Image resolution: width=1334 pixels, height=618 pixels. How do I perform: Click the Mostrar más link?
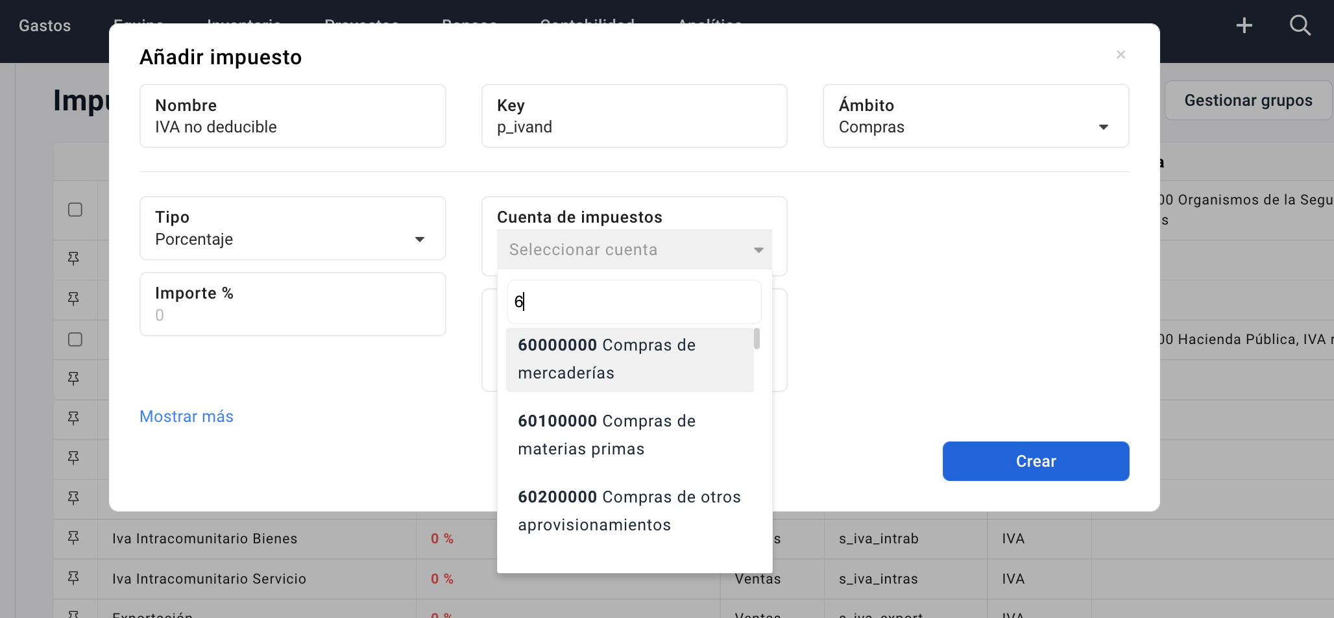(x=186, y=416)
